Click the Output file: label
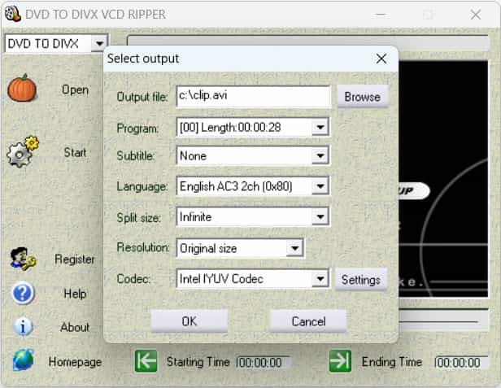The height and width of the screenshot is (388, 501). click(142, 97)
